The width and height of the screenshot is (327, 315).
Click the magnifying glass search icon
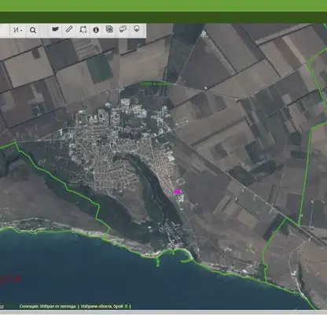click(x=33, y=30)
